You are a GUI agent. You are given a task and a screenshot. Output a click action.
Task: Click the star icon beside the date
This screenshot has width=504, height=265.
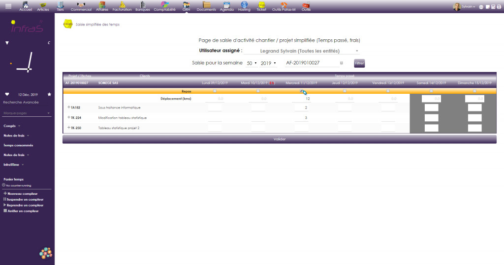click(49, 94)
